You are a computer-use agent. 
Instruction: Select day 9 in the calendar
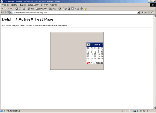tap(99, 52)
